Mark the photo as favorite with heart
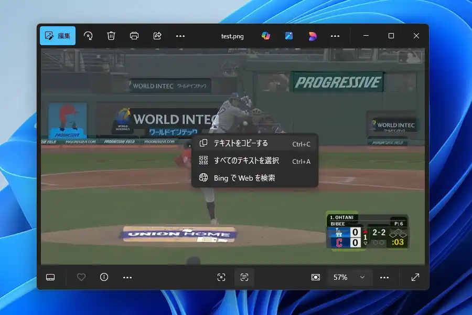472x315 pixels. [81, 277]
